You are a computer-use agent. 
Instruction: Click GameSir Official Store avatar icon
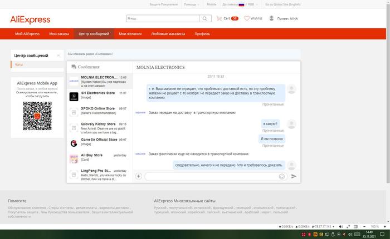pyautogui.click(x=74, y=143)
